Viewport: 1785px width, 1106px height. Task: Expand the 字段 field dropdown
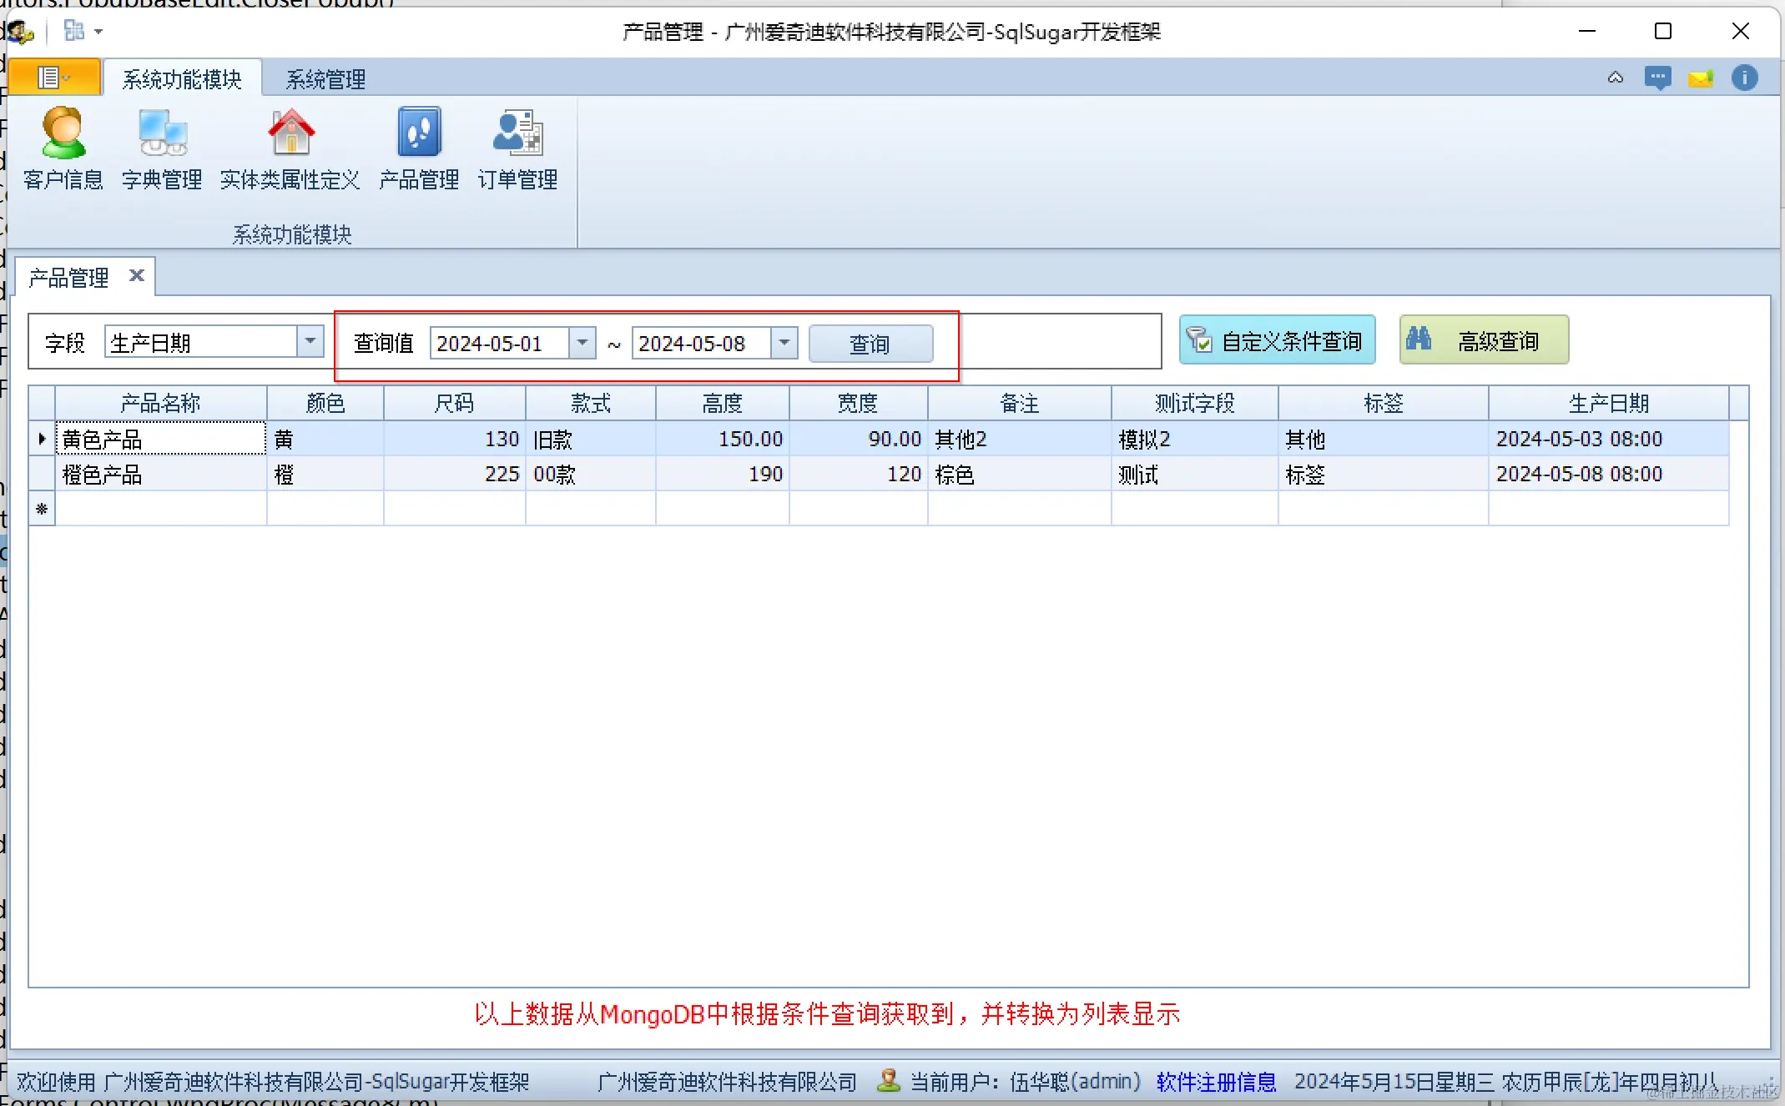310,342
